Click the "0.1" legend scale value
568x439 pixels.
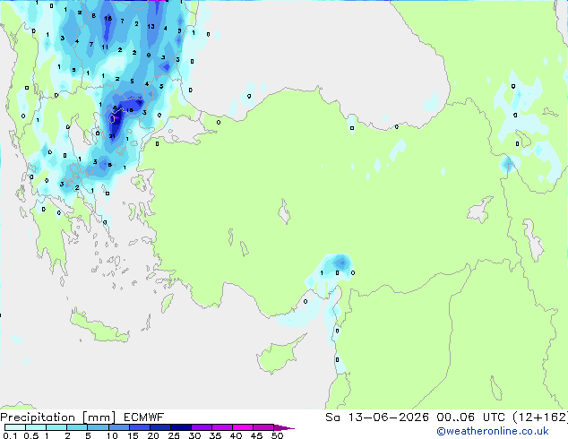tap(10, 435)
